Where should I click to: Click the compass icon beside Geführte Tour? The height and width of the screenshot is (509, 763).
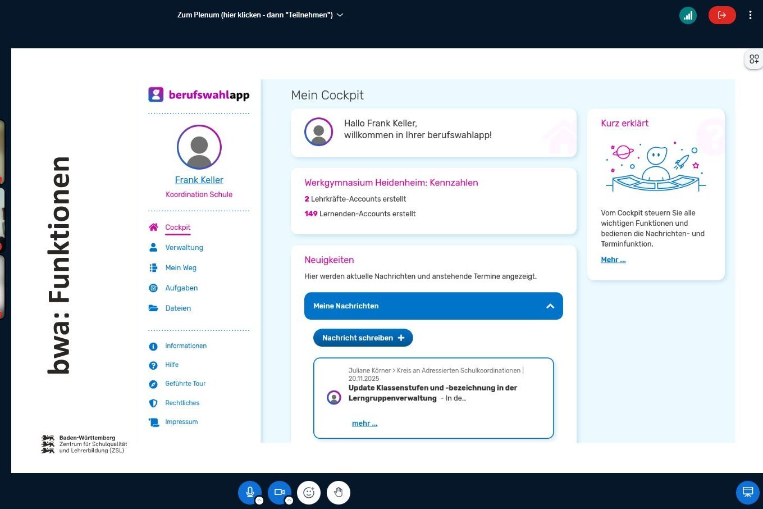(x=153, y=384)
